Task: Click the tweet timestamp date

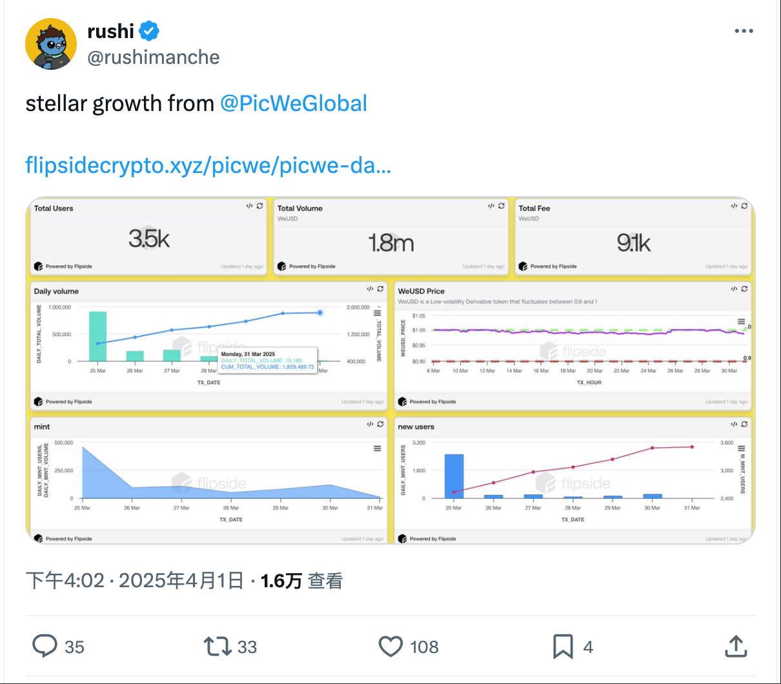Action: [181, 581]
